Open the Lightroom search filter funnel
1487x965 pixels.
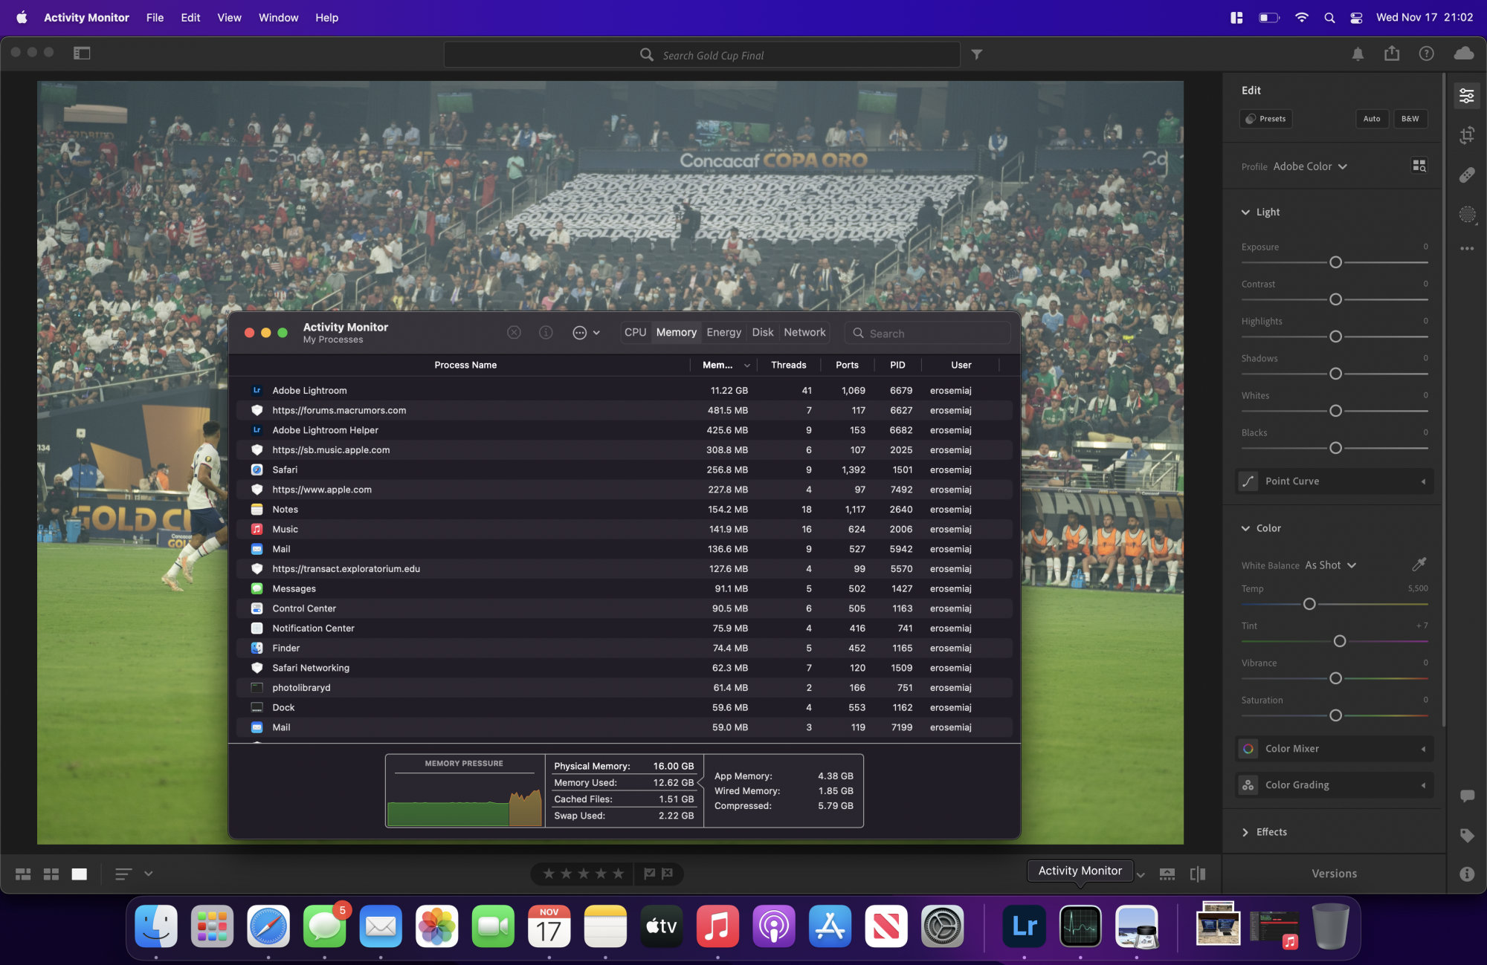(976, 54)
